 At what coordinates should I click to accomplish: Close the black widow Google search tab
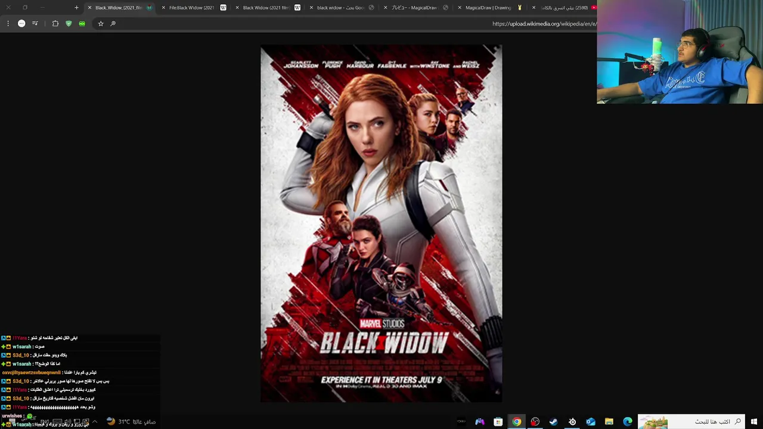tap(311, 8)
